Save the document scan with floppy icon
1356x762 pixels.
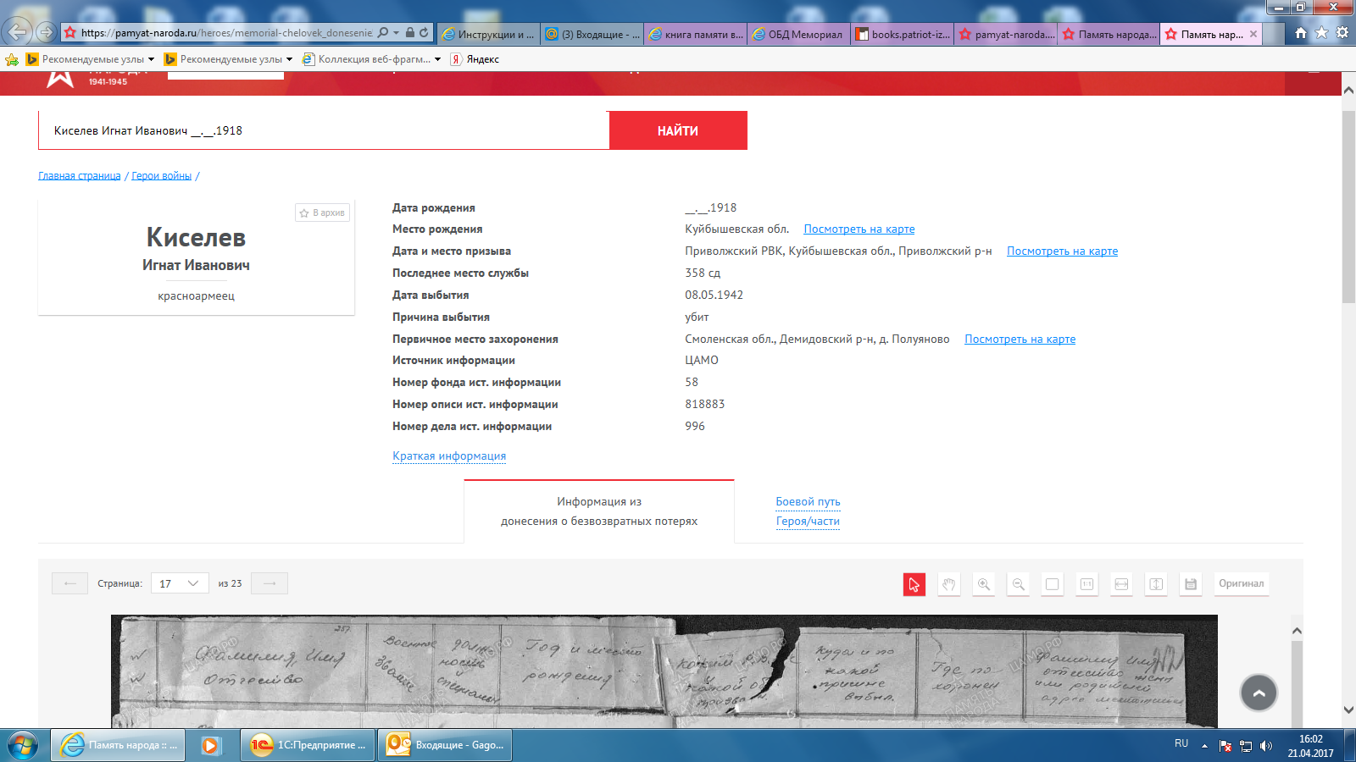pyautogui.click(x=1191, y=584)
